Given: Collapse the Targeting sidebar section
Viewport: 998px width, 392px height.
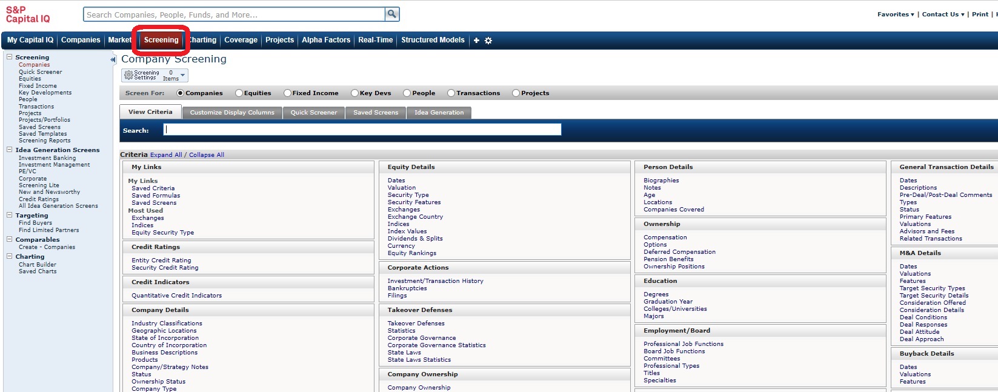Looking at the screenshot, I should (10, 215).
